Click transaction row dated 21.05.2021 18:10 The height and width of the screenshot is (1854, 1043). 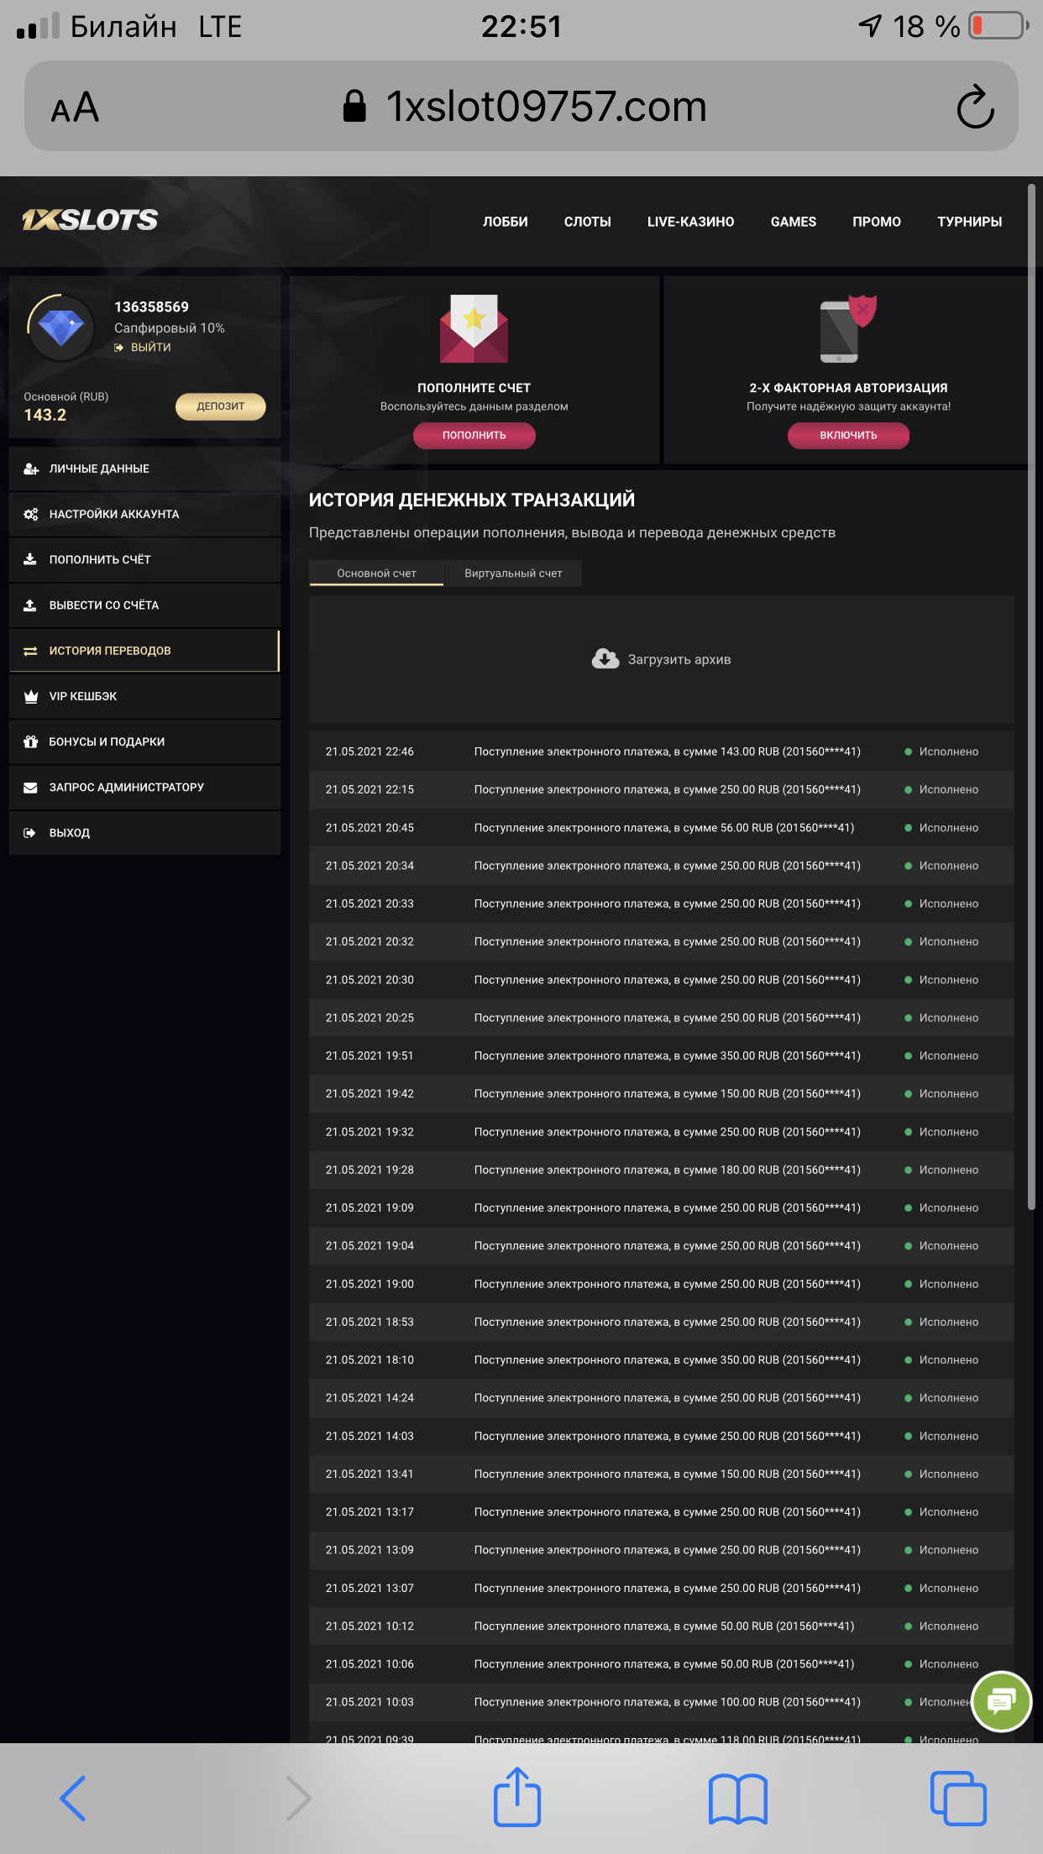(x=662, y=1359)
